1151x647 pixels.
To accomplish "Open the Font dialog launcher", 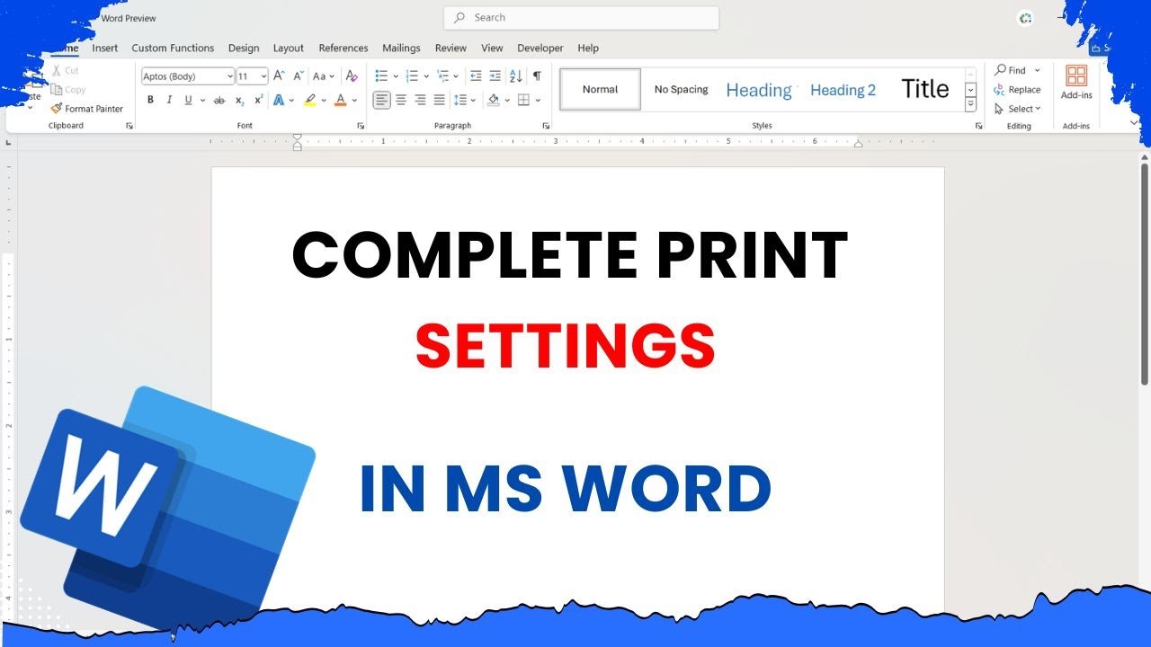I will click(361, 126).
